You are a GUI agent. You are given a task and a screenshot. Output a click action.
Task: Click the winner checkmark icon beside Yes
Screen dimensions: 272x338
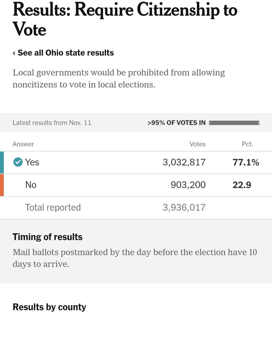point(18,162)
